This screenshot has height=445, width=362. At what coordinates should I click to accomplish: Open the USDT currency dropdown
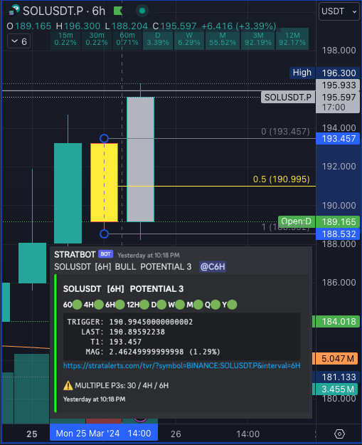pyautogui.click(x=339, y=11)
